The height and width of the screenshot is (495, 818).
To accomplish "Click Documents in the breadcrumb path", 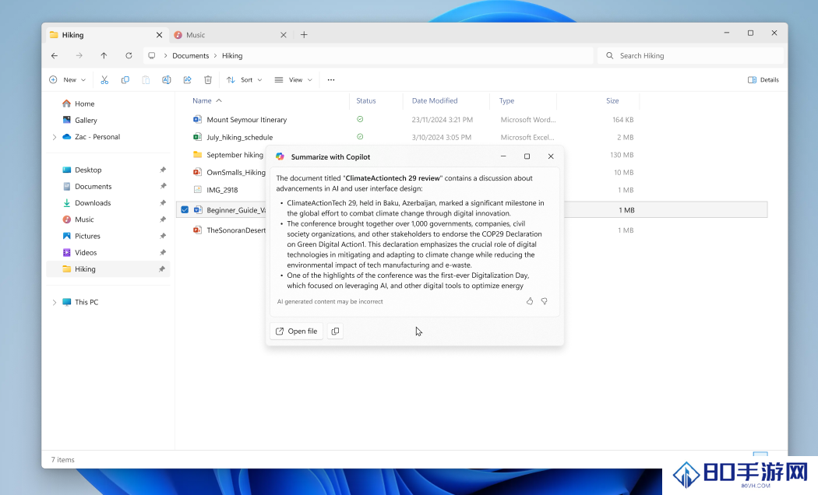I will pos(190,56).
